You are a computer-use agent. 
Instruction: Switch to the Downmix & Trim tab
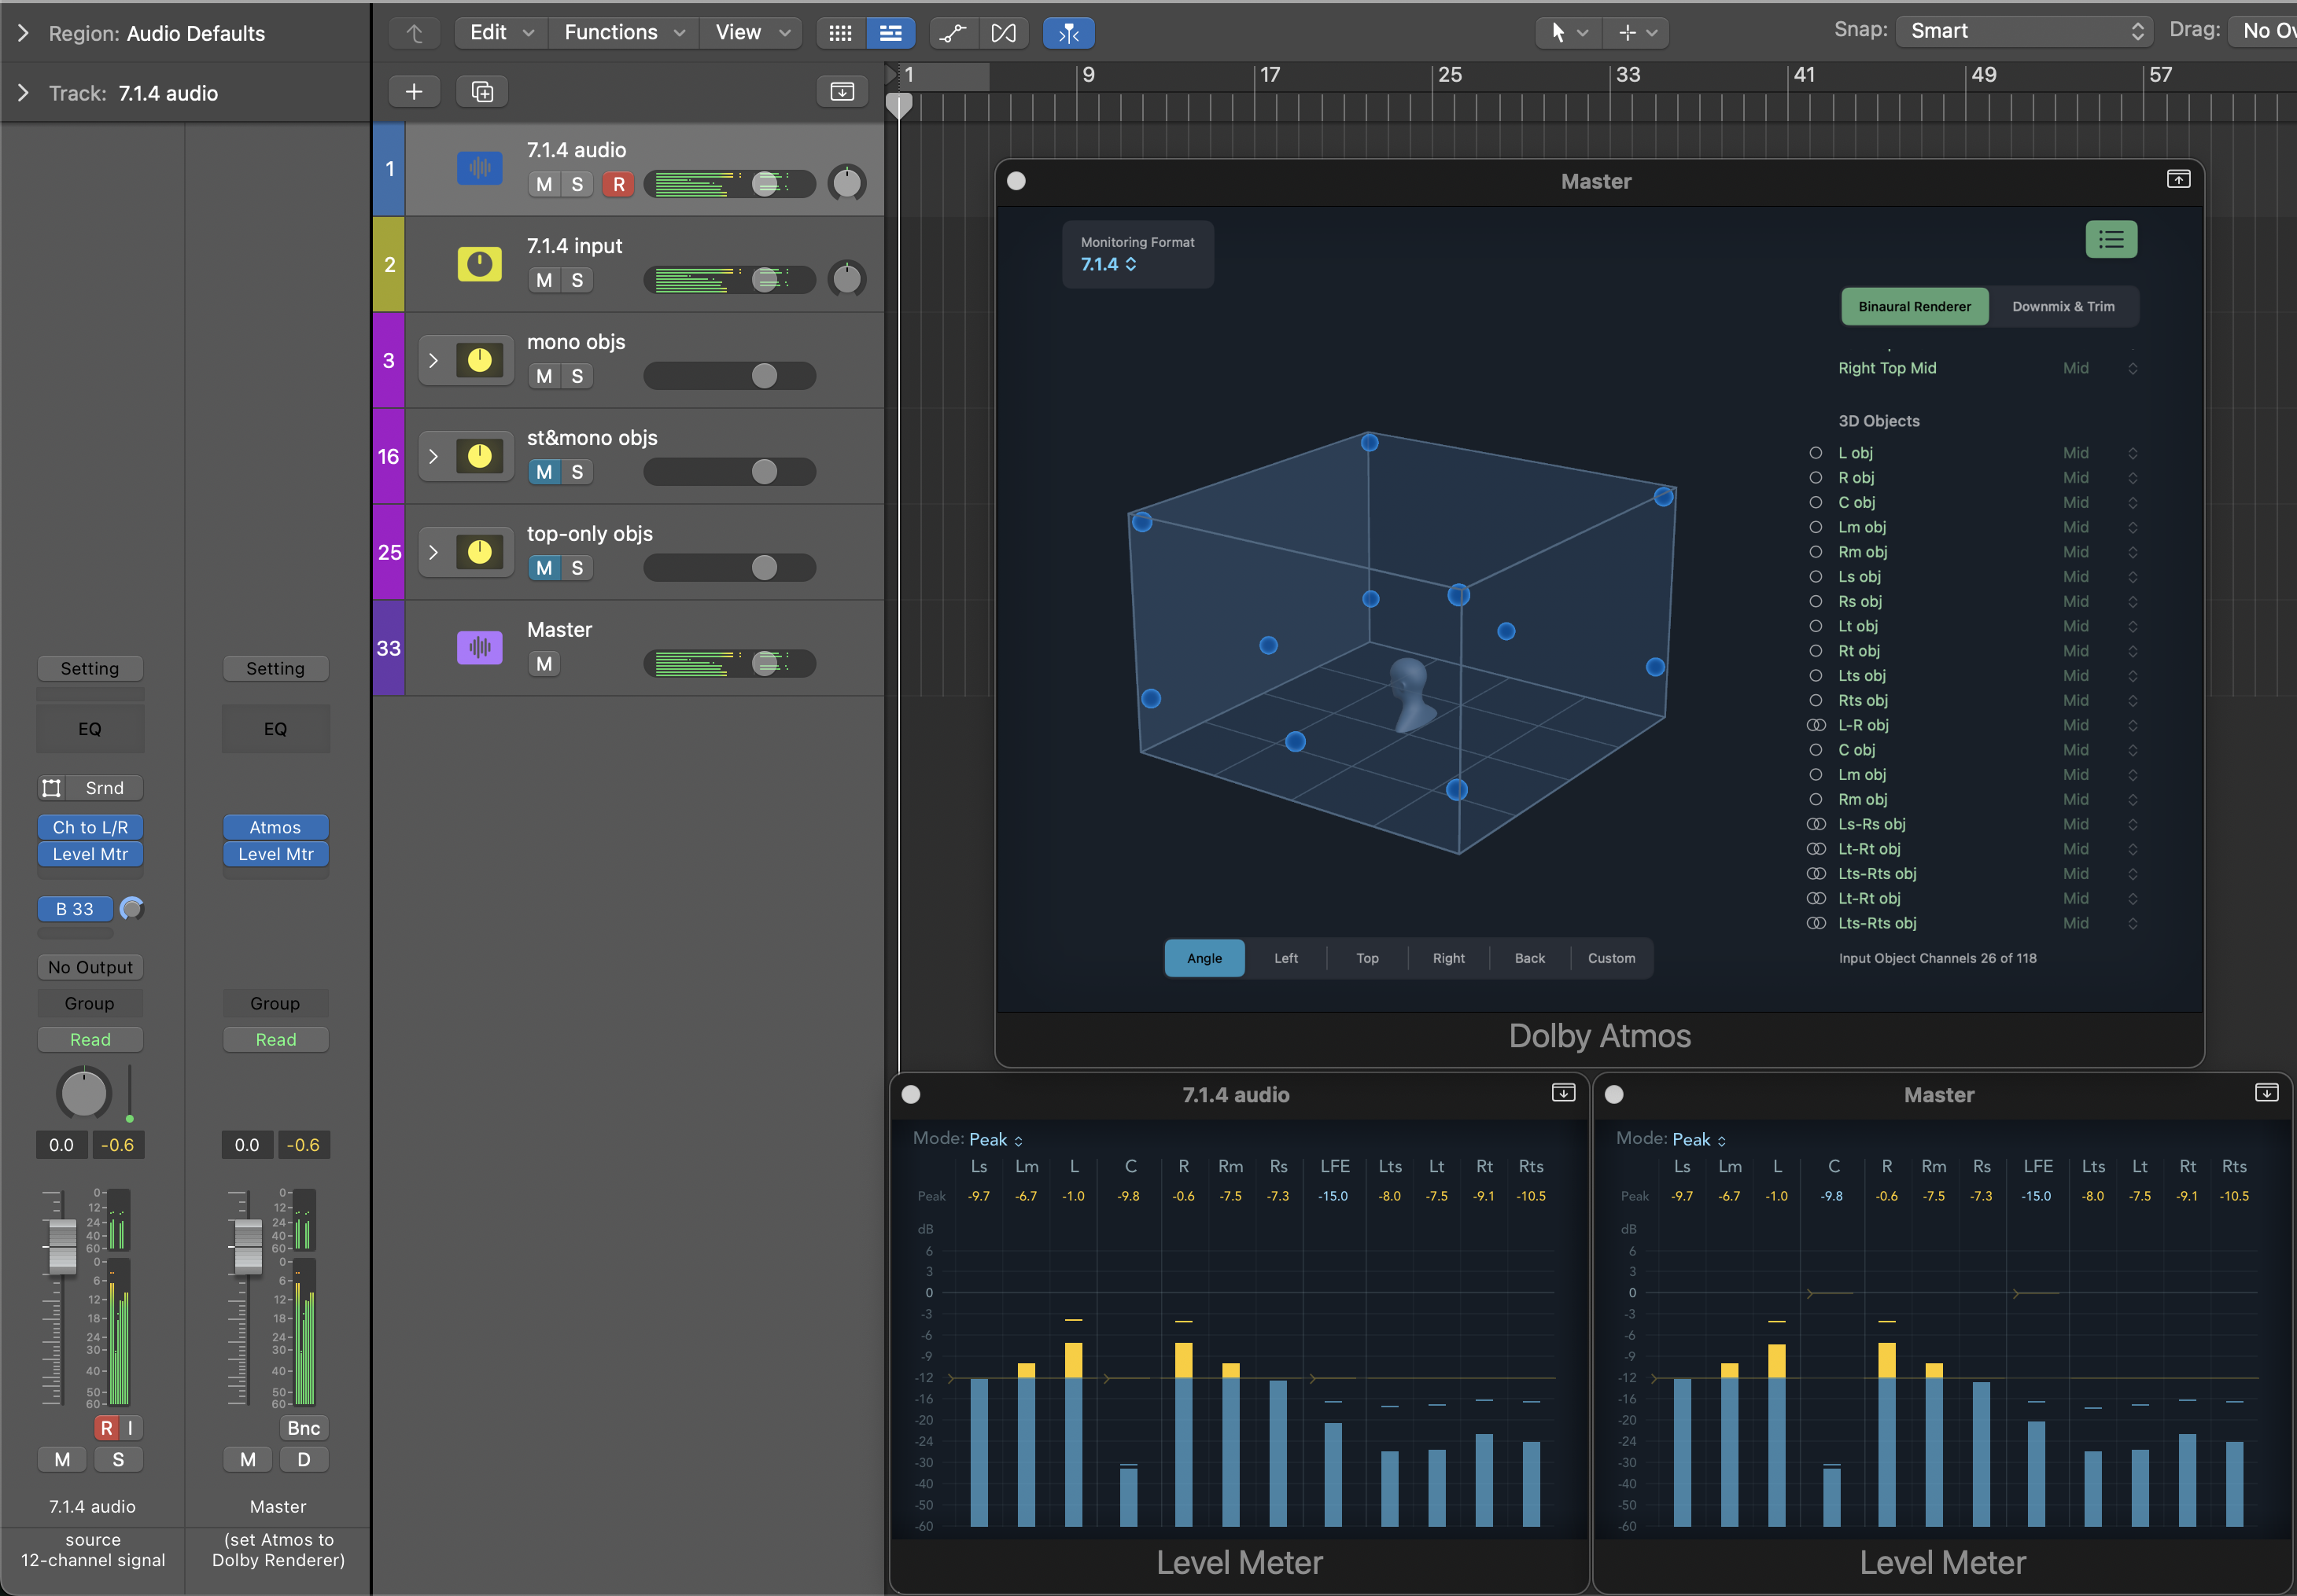(x=2063, y=307)
